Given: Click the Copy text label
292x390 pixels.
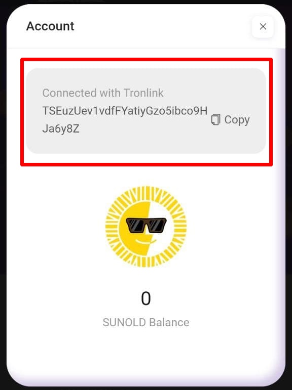Looking at the screenshot, I should point(237,120).
